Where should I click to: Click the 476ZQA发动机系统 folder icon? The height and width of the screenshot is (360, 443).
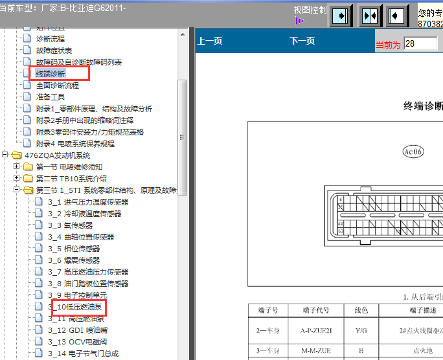click(x=17, y=155)
